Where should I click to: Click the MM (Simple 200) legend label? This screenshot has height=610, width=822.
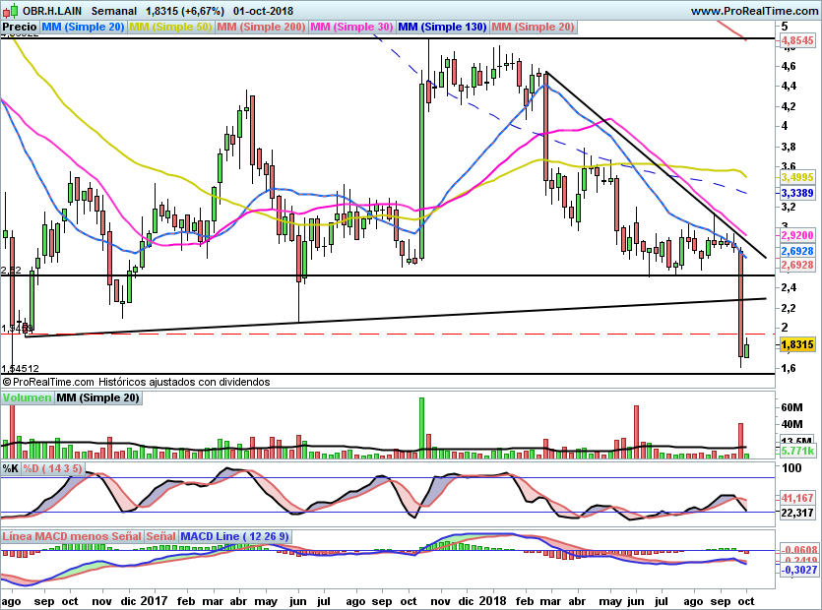point(261,27)
